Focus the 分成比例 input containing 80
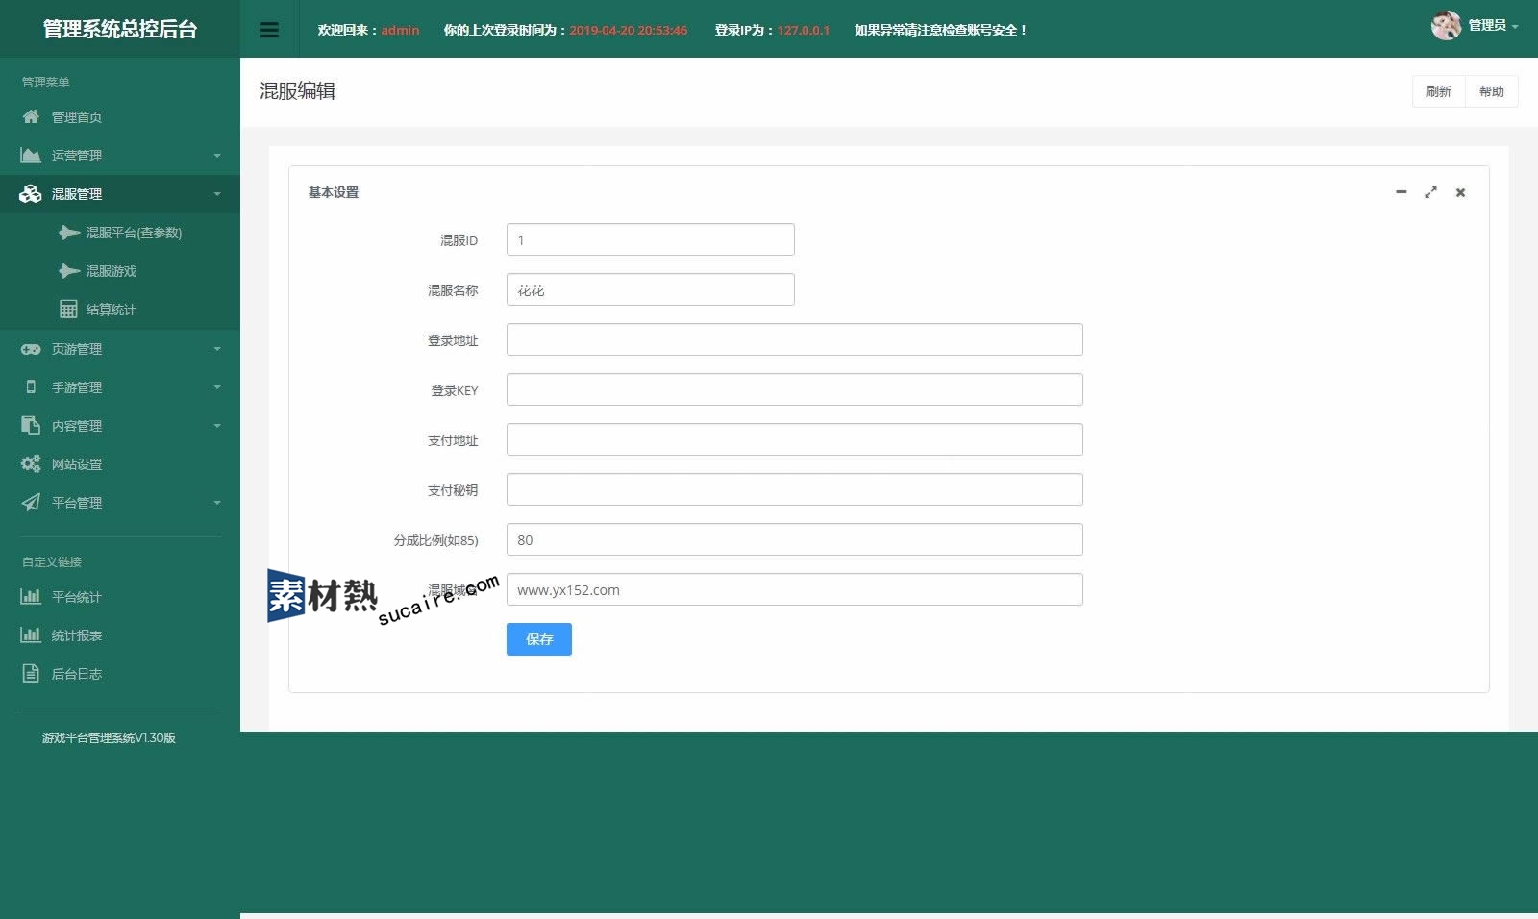 pos(795,539)
